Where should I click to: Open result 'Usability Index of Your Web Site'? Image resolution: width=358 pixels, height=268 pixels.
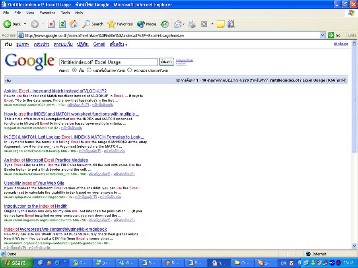tap(34, 183)
